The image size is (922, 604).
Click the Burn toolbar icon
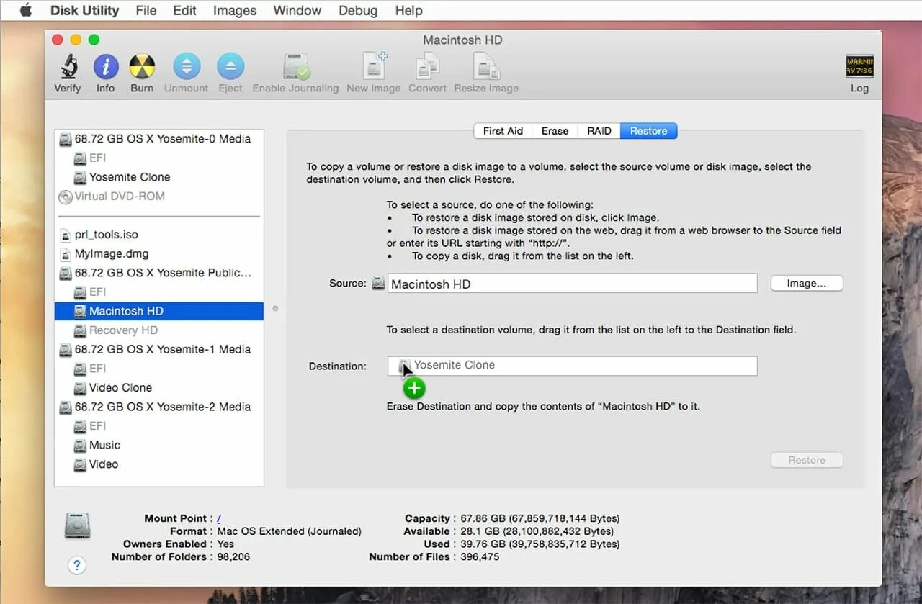pos(142,67)
